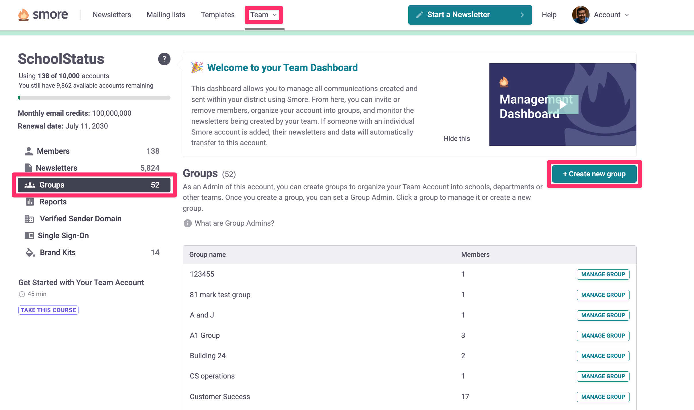Image resolution: width=694 pixels, height=410 pixels.
Task: Click Manage Group for Customer Success
Action: coord(603,397)
